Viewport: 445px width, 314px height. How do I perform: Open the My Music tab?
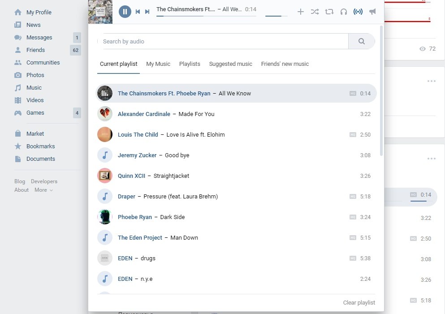pyautogui.click(x=158, y=64)
